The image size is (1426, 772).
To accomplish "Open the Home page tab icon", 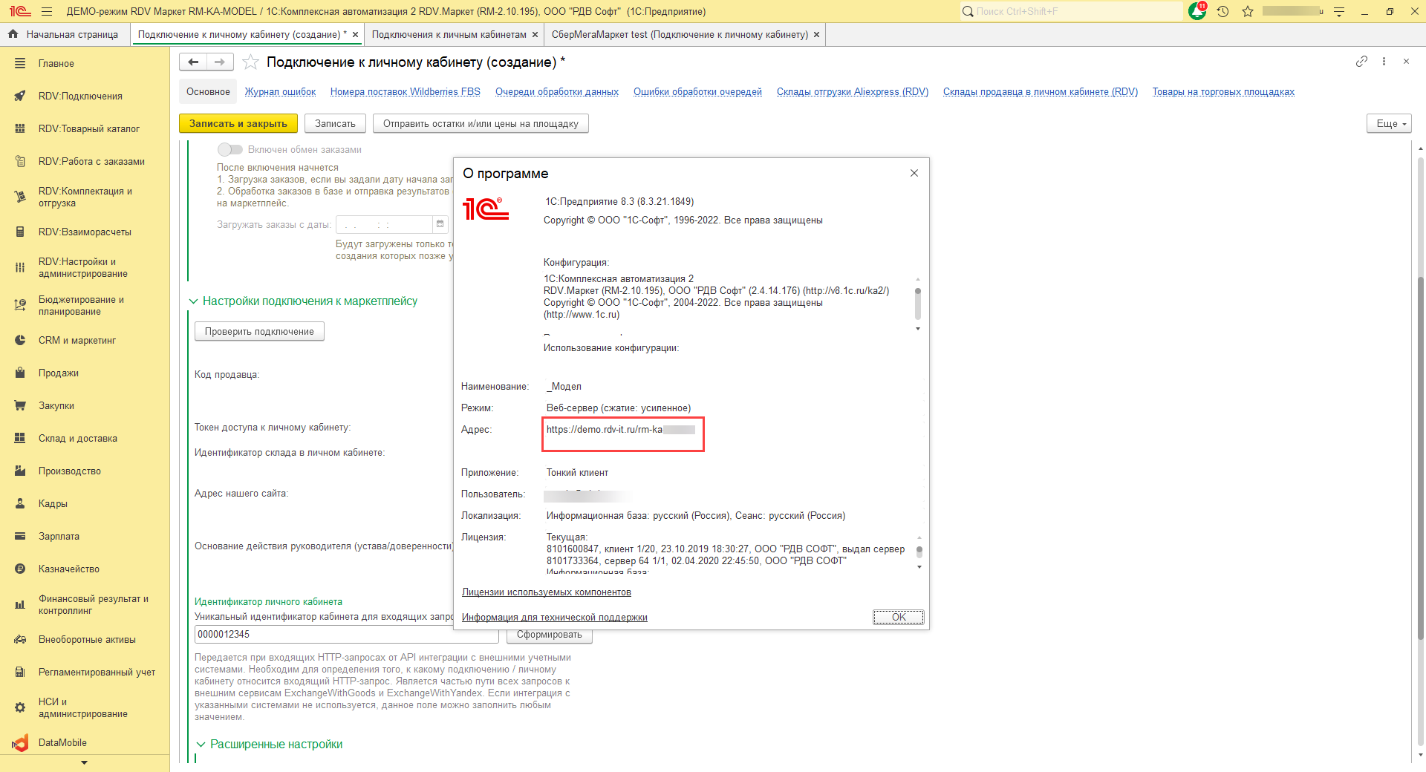I will click(13, 34).
